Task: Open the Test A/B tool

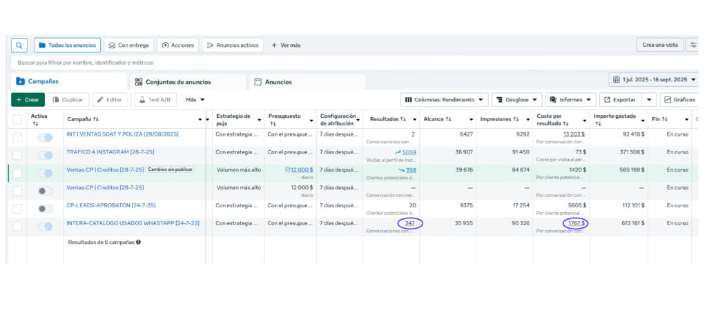Action: [155, 99]
